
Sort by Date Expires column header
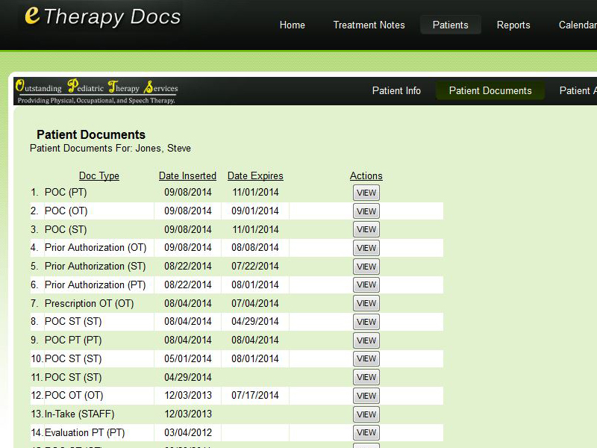[x=255, y=176]
